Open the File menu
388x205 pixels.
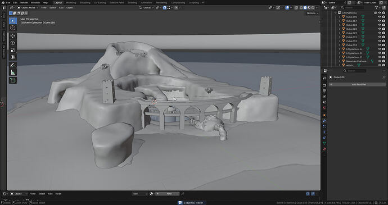point(8,2)
